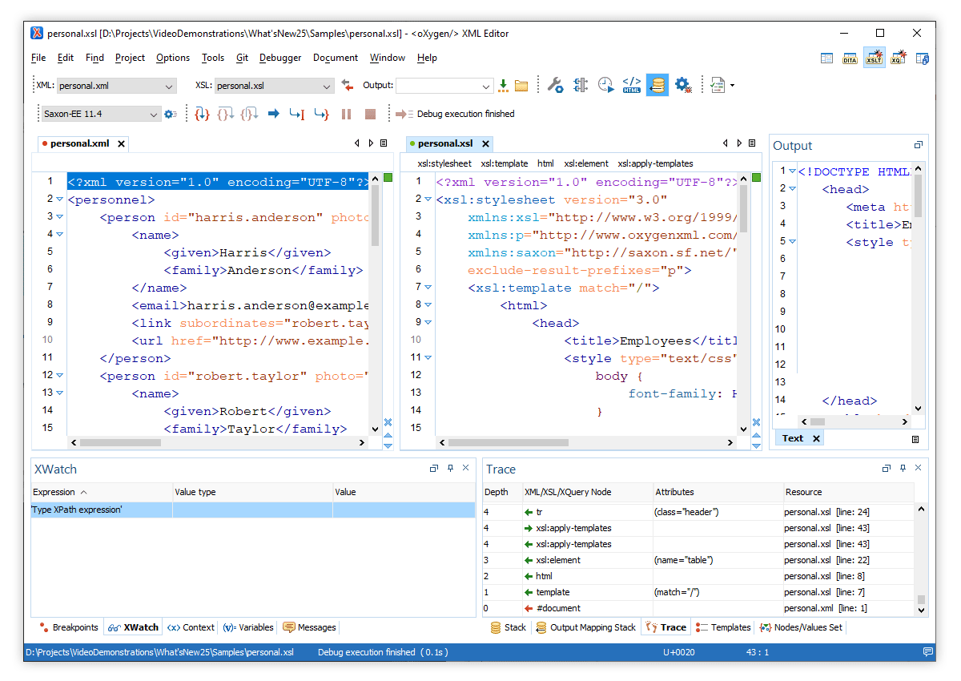Viewport: 961px width, 681px height.
Task: Collapse xsl:template fold at personal.xsl line 7
Action: tap(428, 287)
